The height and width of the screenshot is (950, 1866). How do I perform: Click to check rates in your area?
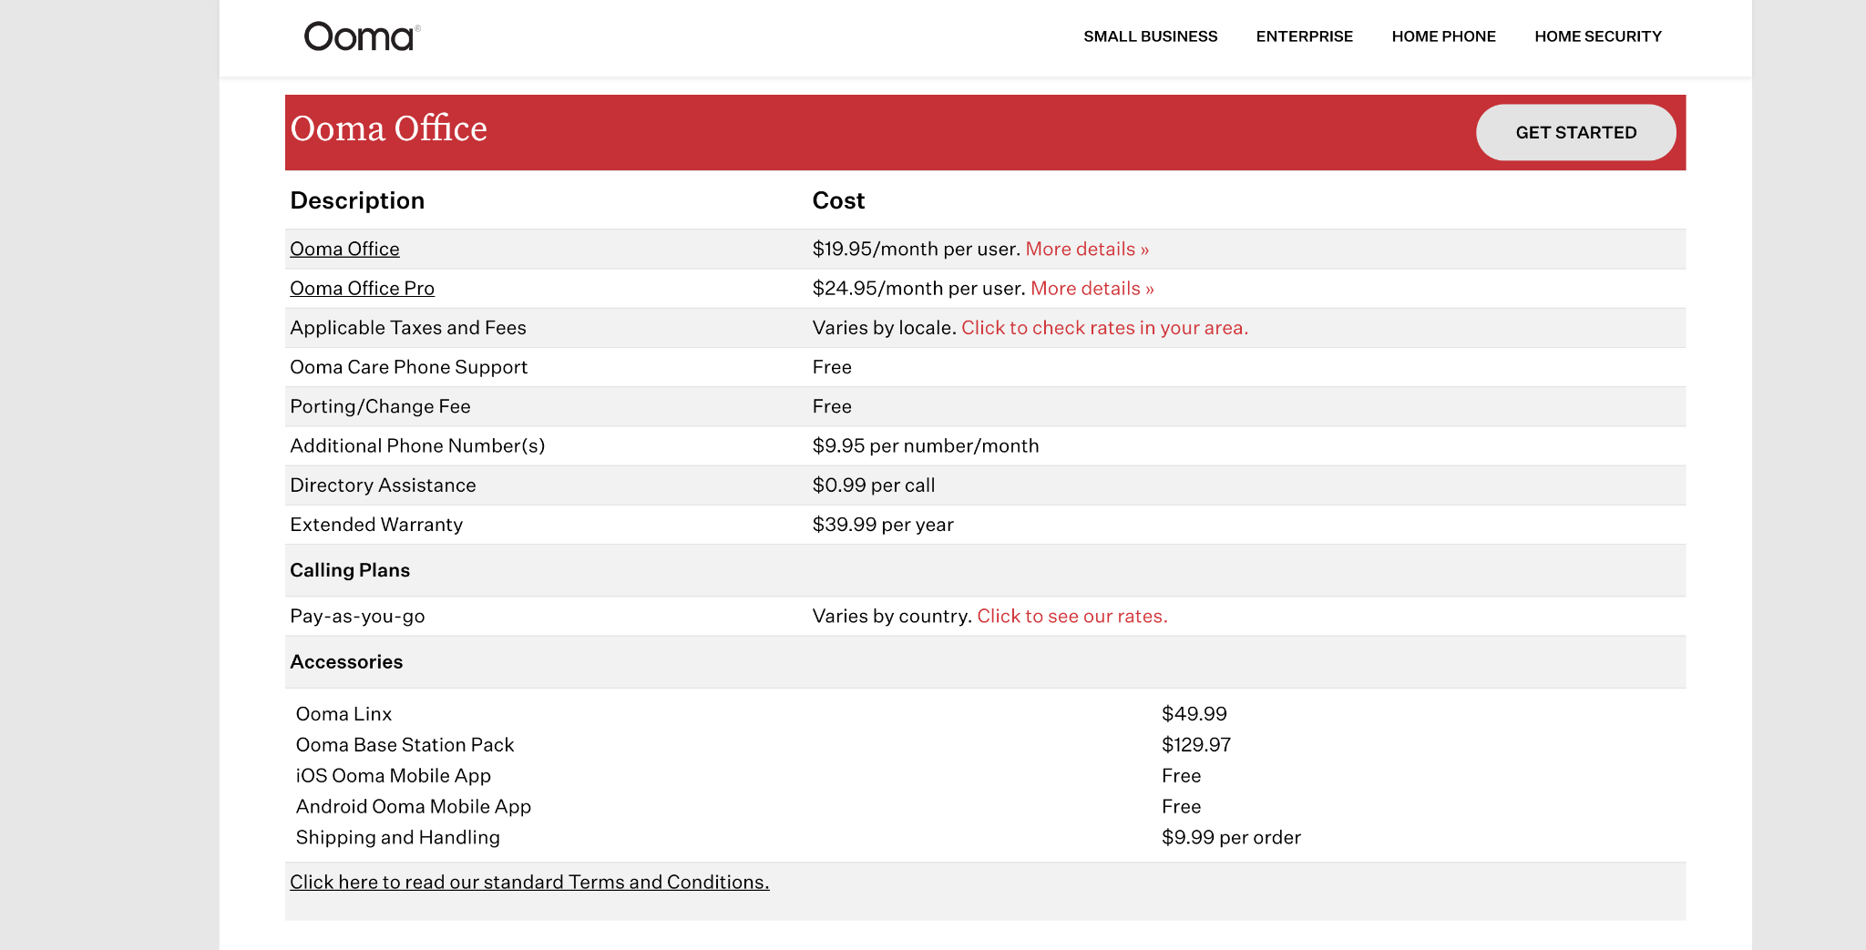(x=1104, y=328)
